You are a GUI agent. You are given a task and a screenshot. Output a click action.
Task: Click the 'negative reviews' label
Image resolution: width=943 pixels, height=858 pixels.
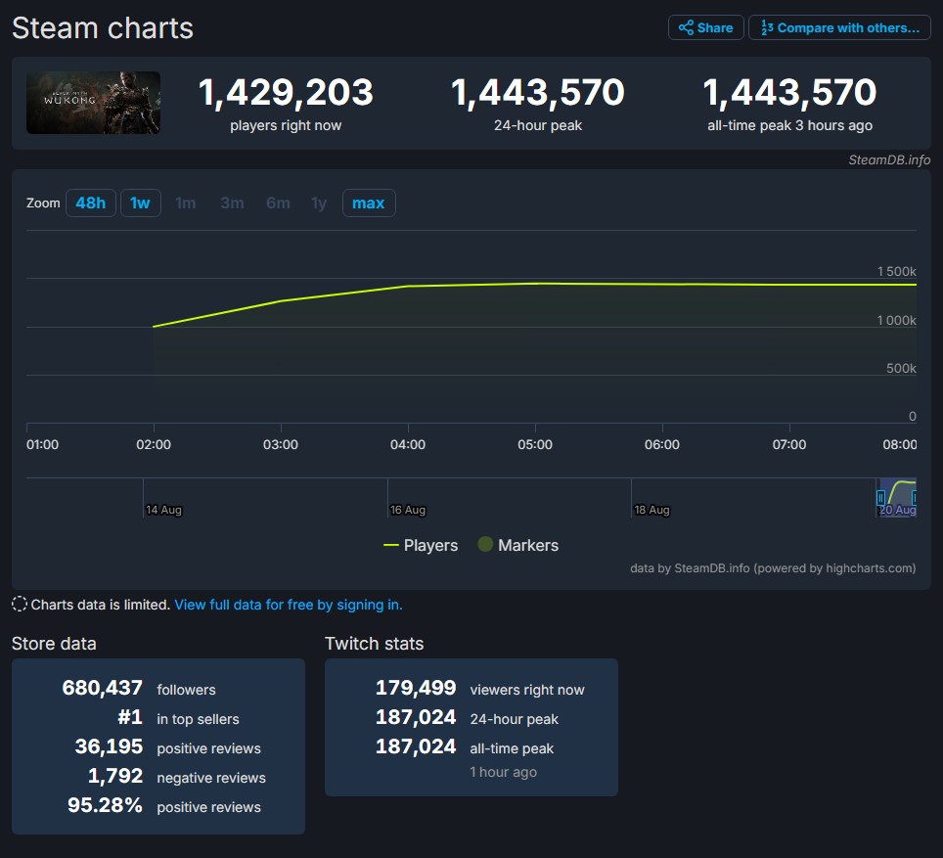(211, 778)
